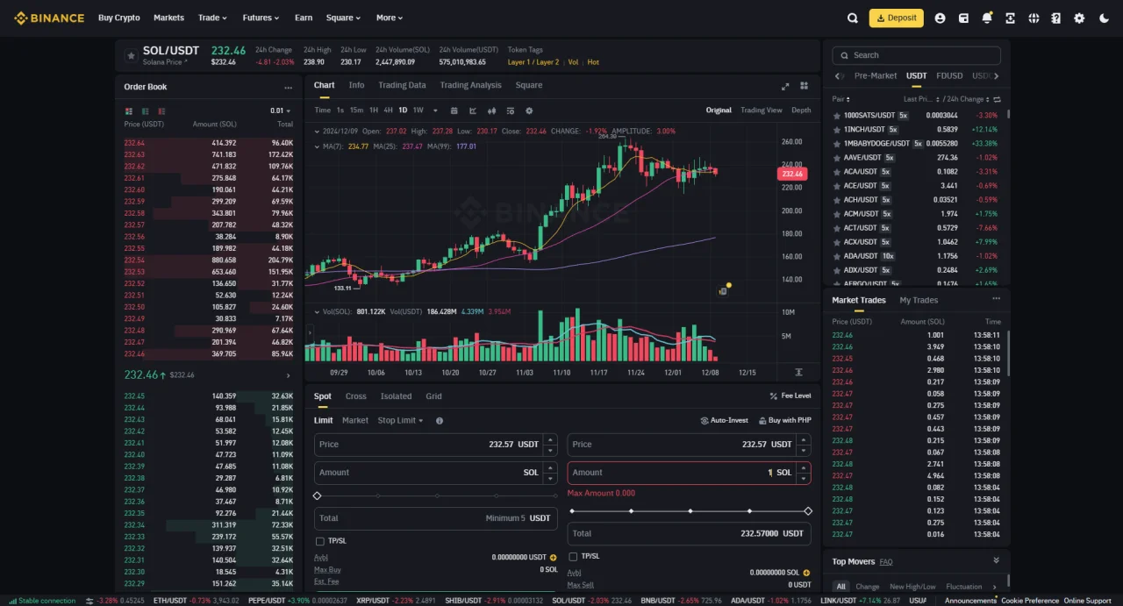Switch chart view to Depth
Viewport: 1123px width, 606px height.
(801, 111)
